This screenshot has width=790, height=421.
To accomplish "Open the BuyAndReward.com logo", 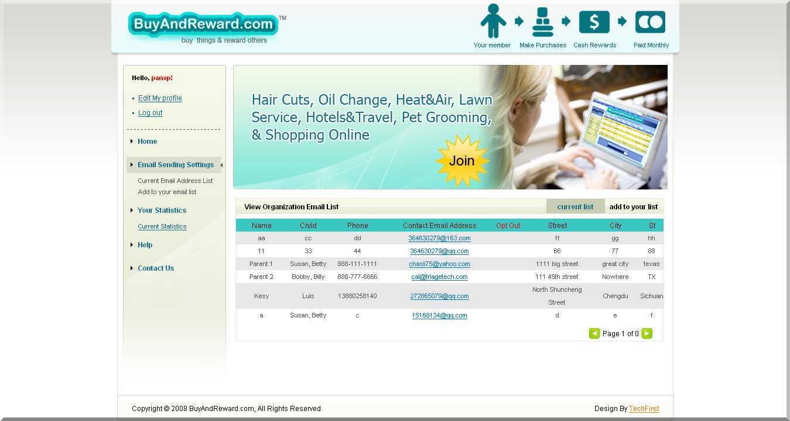I will click(202, 25).
